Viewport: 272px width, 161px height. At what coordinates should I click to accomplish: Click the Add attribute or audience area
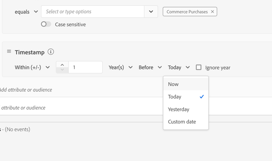coord(26,90)
